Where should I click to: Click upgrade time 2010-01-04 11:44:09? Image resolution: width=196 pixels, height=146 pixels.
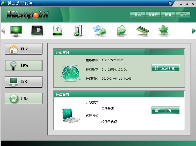click(x=117, y=79)
